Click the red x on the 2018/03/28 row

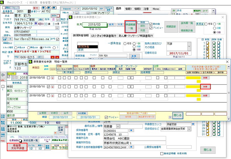[53, 96]
